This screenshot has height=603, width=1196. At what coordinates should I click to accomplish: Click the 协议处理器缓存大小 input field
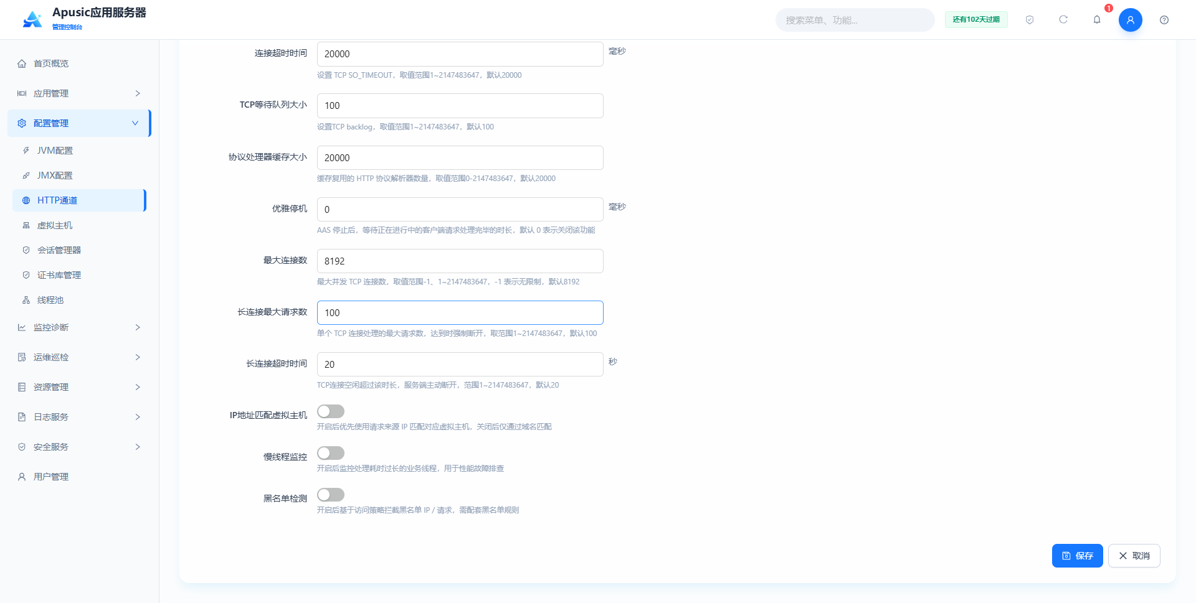pos(460,157)
